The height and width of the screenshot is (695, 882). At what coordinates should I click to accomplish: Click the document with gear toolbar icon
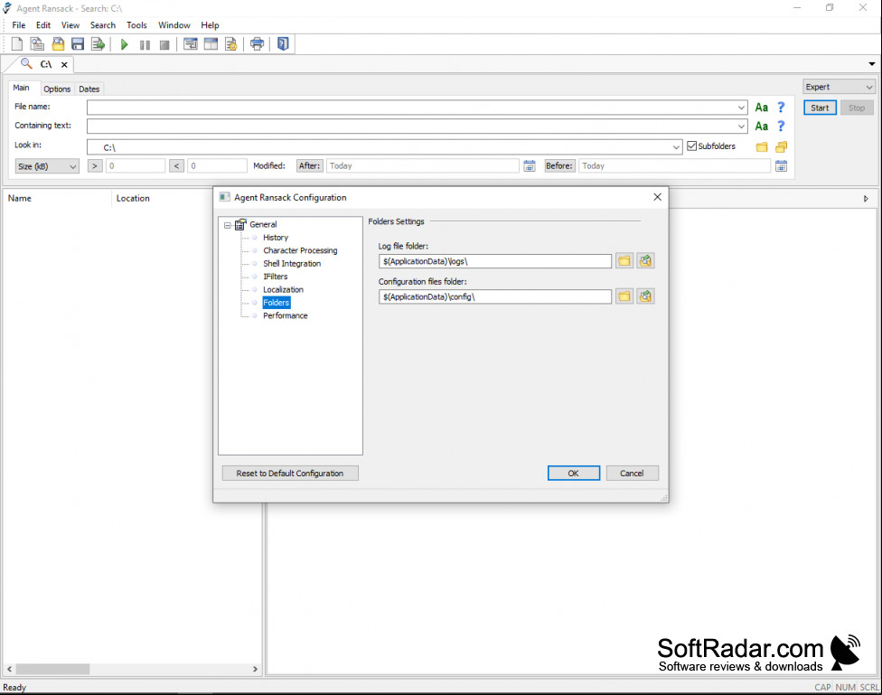coord(230,44)
